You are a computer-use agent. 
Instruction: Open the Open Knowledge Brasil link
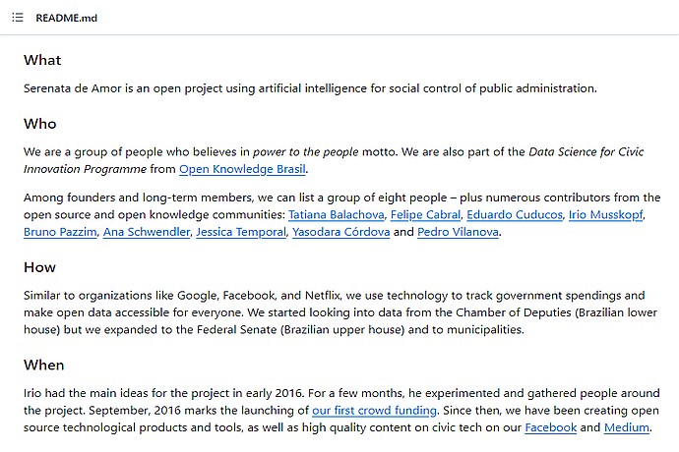click(242, 169)
